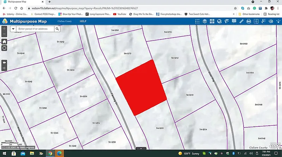The height and width of the screenshot is (157, 282).
Task: Click the parcel search input field
Action: (x=35, y=29)
